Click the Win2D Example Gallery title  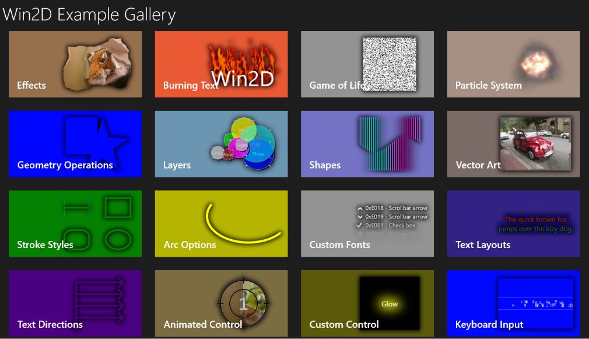[89, 14]
